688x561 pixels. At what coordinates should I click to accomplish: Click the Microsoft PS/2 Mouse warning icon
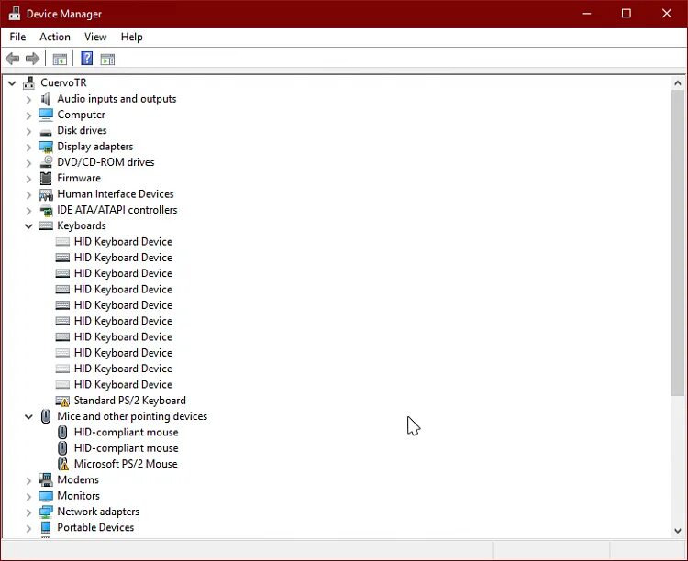[x=63, y=464]
